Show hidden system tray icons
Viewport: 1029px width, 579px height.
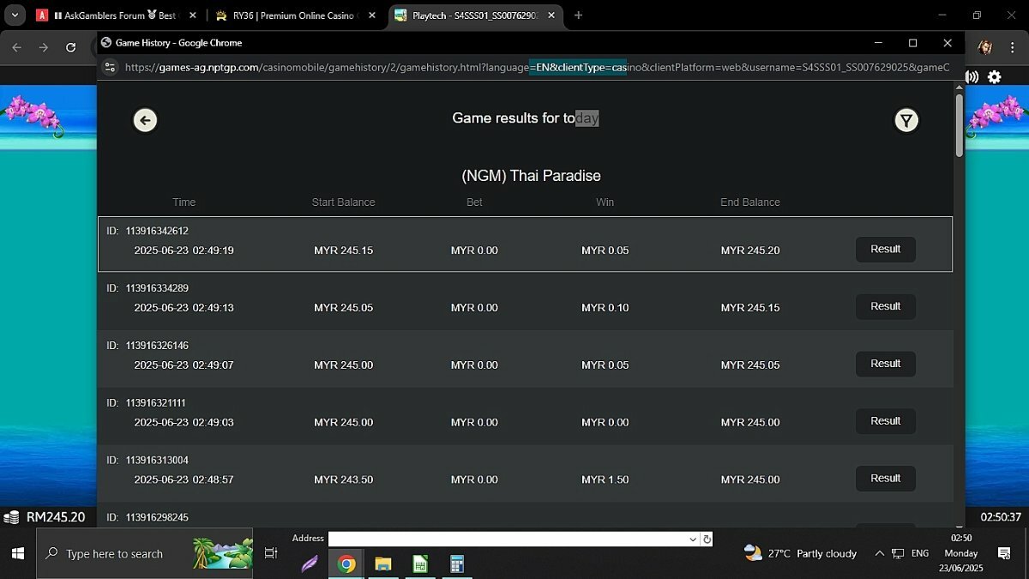(x=879, y=554)
